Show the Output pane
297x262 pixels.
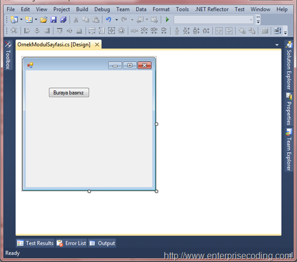102,243
